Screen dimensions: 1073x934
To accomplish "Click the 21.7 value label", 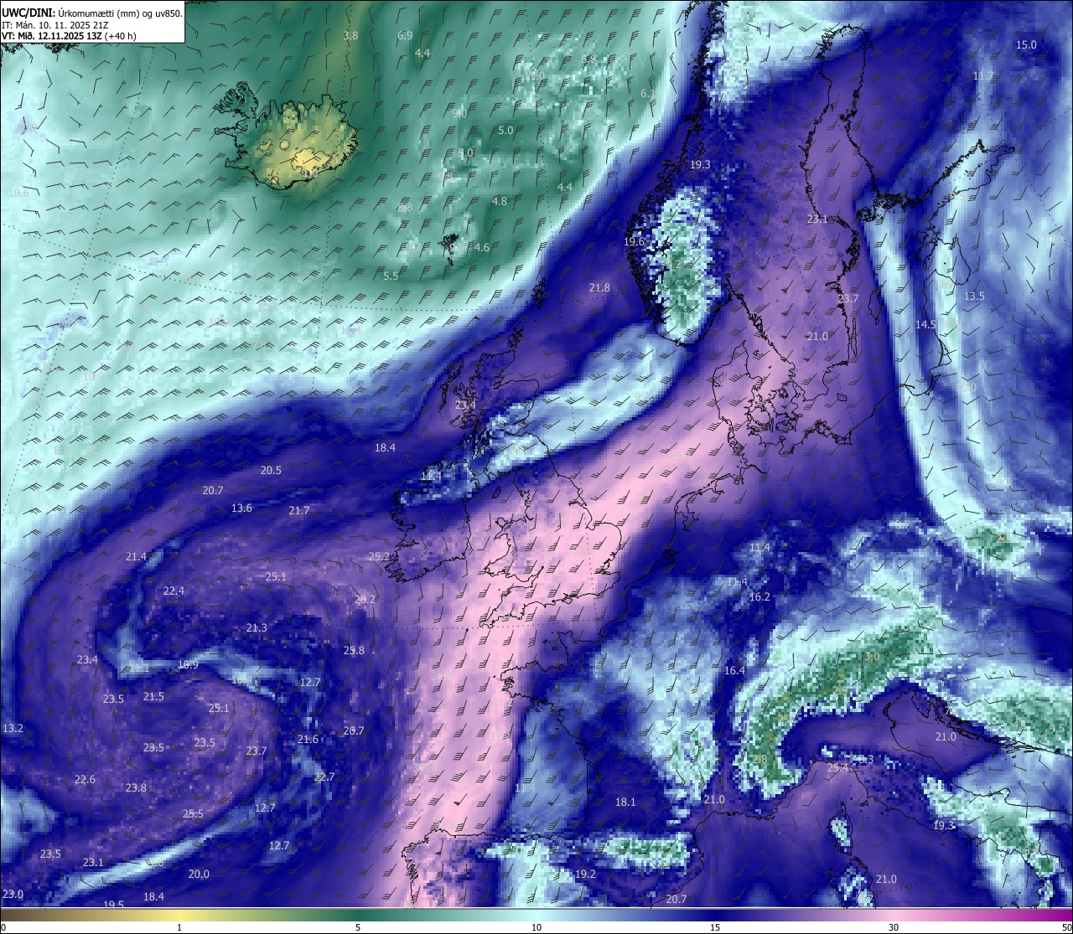I will (299, 511).
